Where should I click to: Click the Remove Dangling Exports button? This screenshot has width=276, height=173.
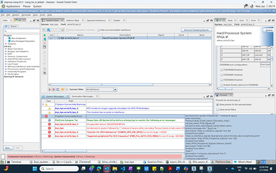[x=196, y=30]
